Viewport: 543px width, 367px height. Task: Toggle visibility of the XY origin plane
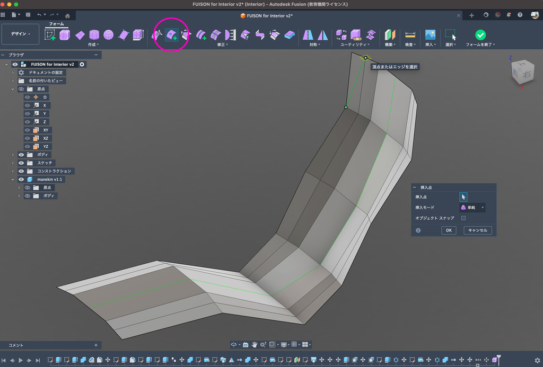(x=27, y=130)
